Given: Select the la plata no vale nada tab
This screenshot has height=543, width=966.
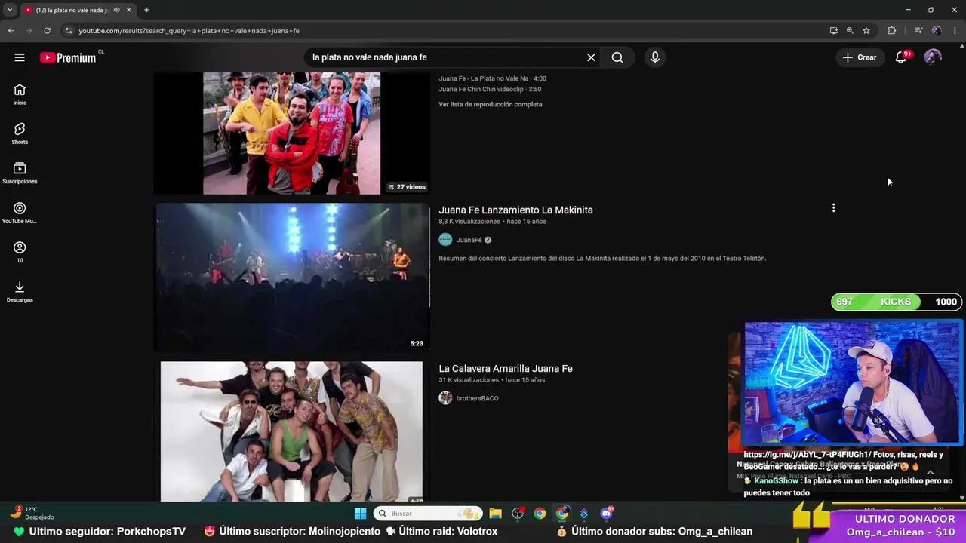Looking at the screenshot, I should (72, 10).
